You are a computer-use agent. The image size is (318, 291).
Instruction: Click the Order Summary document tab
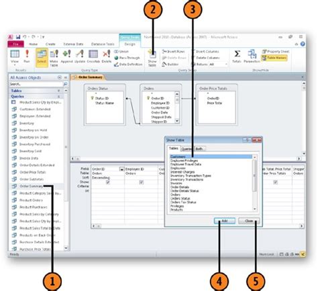click(x=88, y=77)
